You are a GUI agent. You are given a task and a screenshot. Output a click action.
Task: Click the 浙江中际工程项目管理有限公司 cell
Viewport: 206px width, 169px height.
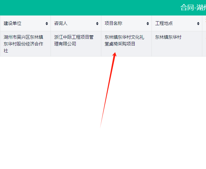click(x=76, y=40)
